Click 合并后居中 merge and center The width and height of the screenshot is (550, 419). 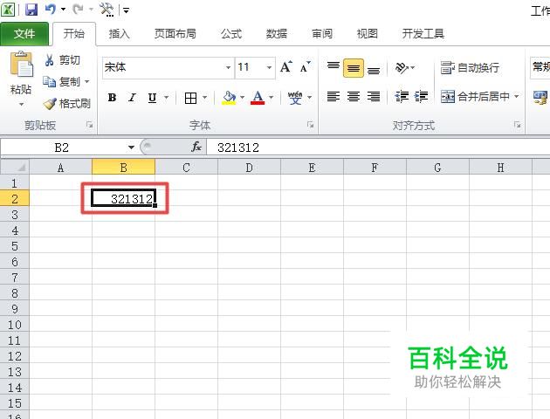coord(475,96)
